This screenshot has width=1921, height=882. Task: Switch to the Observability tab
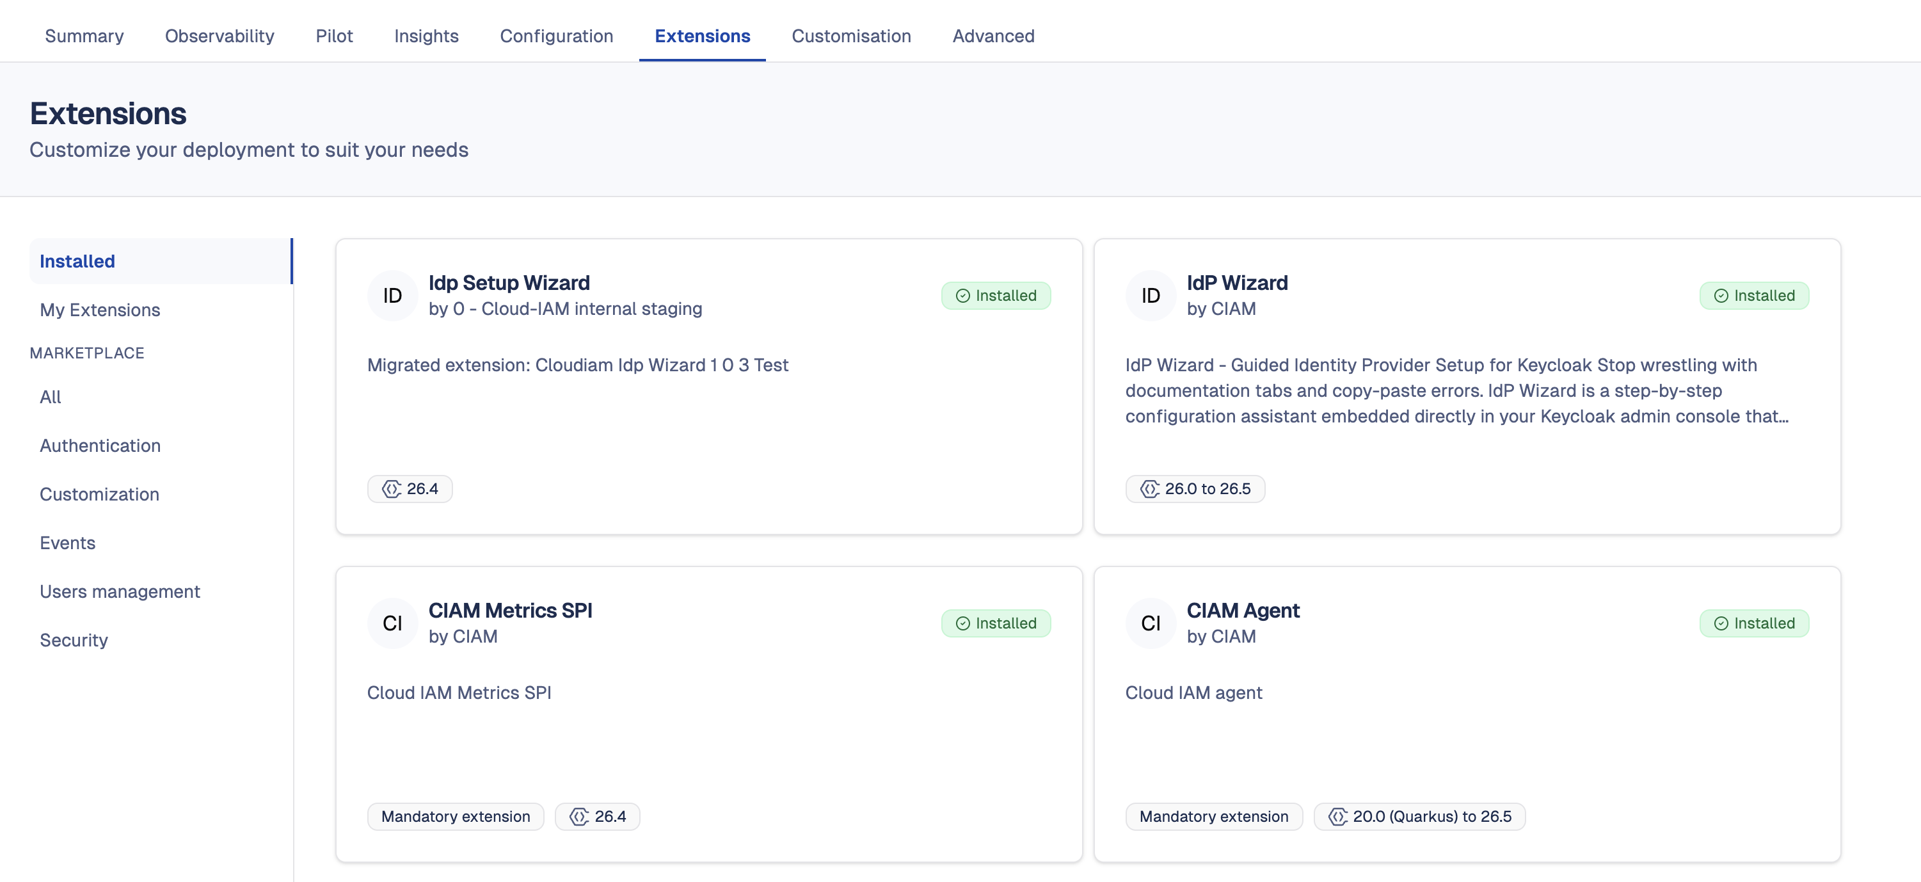coord(219,36)
